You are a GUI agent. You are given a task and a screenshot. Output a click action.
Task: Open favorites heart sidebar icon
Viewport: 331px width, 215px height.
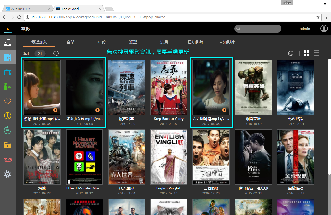[8, 101]
